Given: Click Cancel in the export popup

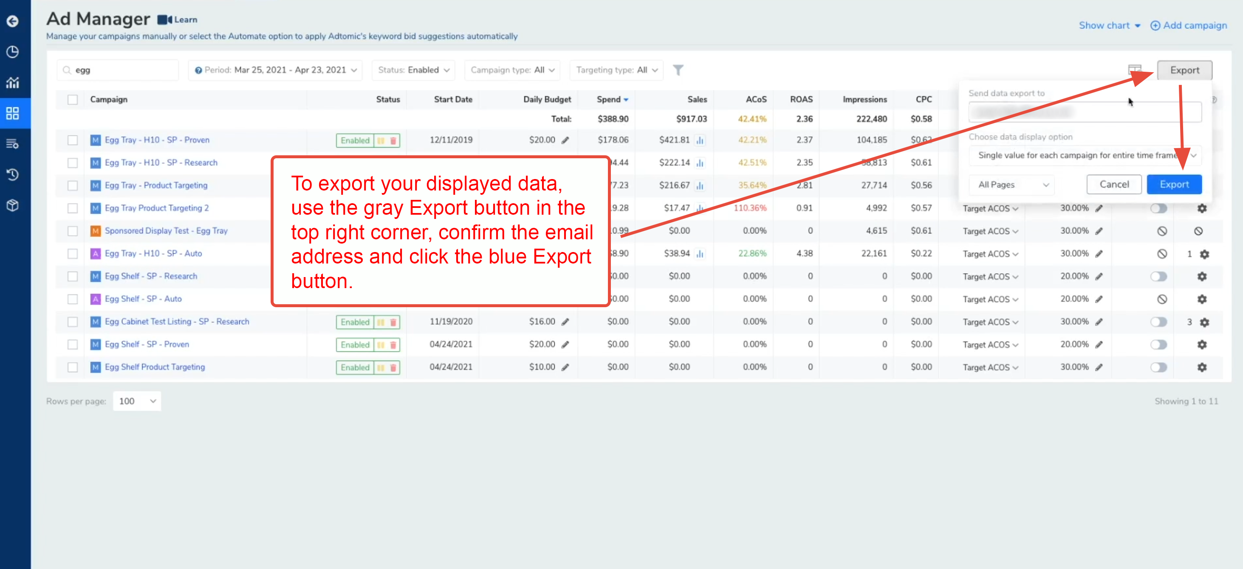Looking at the screenshot, I should click(x=1114, y=185).
